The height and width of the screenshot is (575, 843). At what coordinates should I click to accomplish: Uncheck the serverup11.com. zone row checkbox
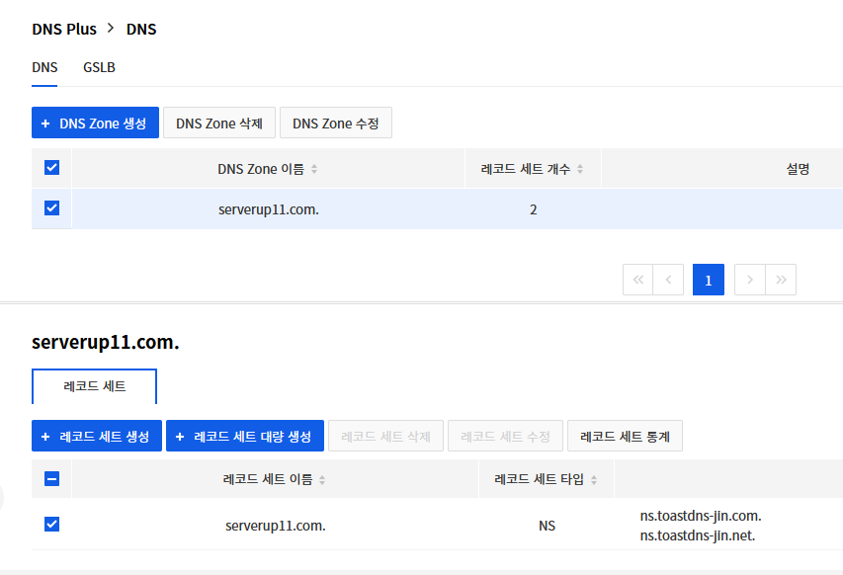click(x=50, y=208)
